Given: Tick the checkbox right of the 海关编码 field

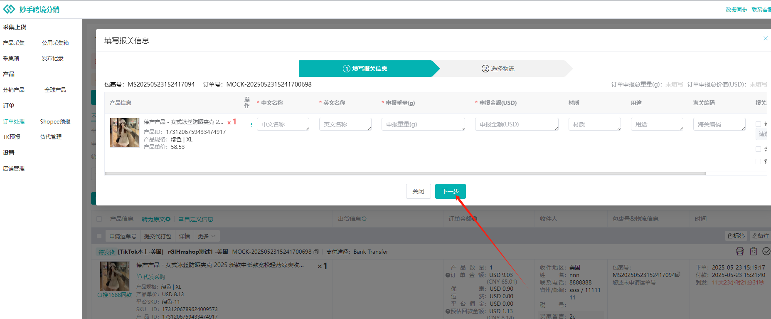Looking at the screenshot, I should tap(758, 124).
